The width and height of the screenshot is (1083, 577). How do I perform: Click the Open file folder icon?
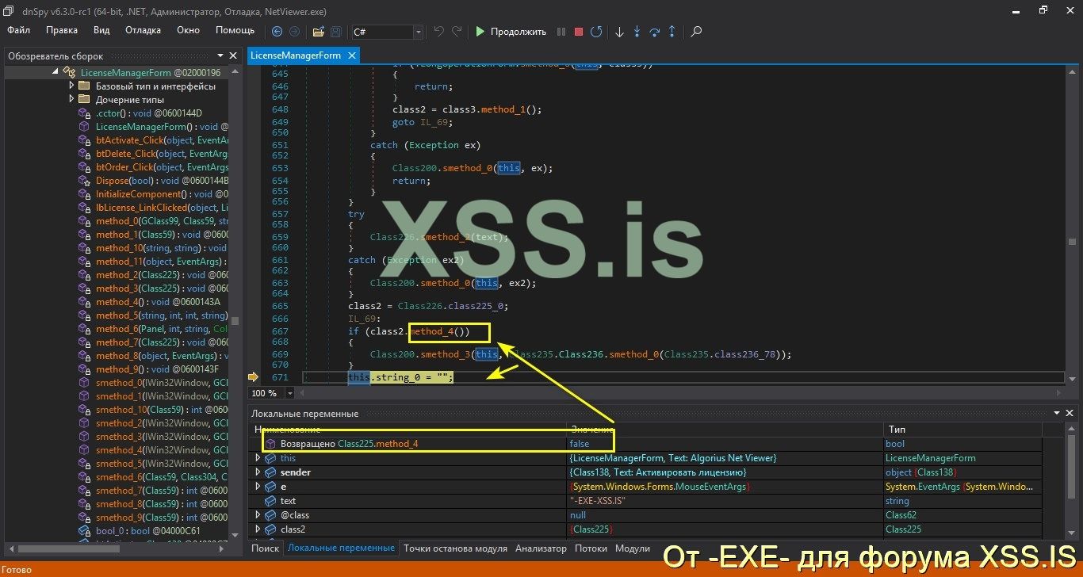(319, 32)
